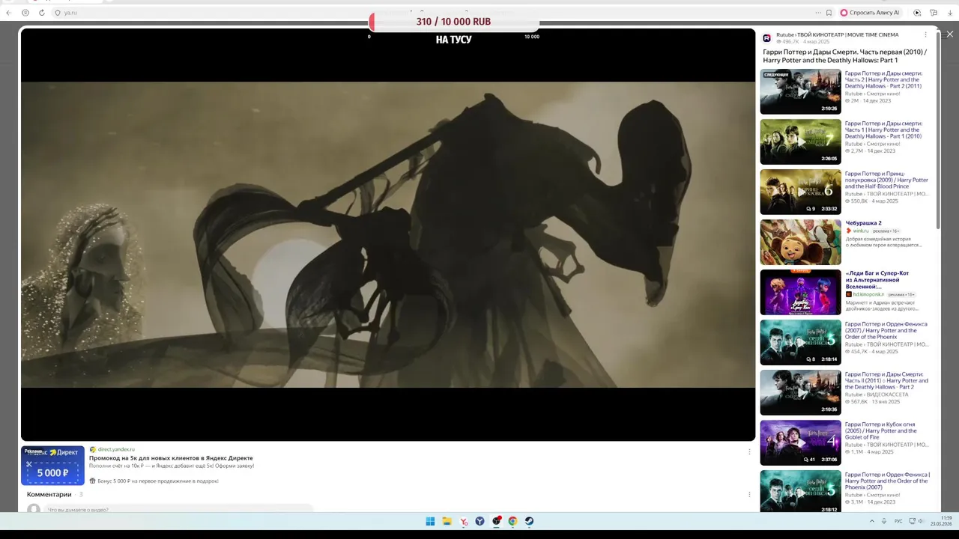This screenshot has height=539, width=959.
Task: Play Дары смерти Часть 2 2:10:26 thumbnail
Action: tap(800, 91)
